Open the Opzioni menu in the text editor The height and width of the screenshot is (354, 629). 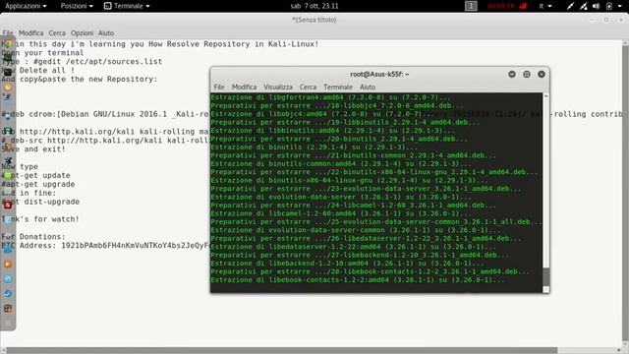(x=82, y=32)
